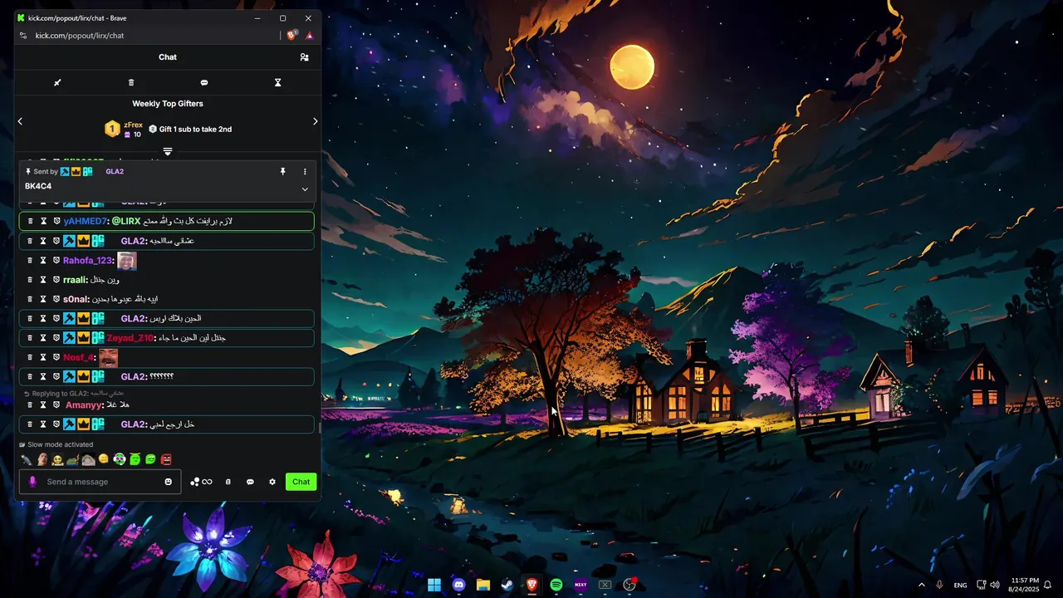Delete yAHMED7's message with trash icon
1063x598 pixels.
coord(31,221)
